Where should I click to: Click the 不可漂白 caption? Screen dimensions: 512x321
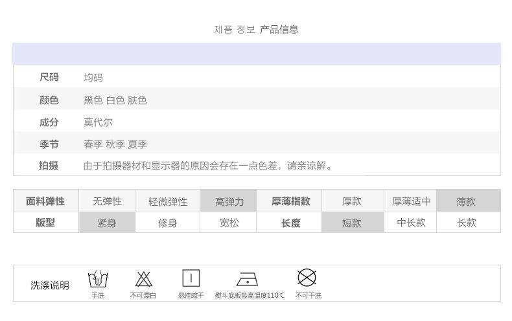[143, 295]
